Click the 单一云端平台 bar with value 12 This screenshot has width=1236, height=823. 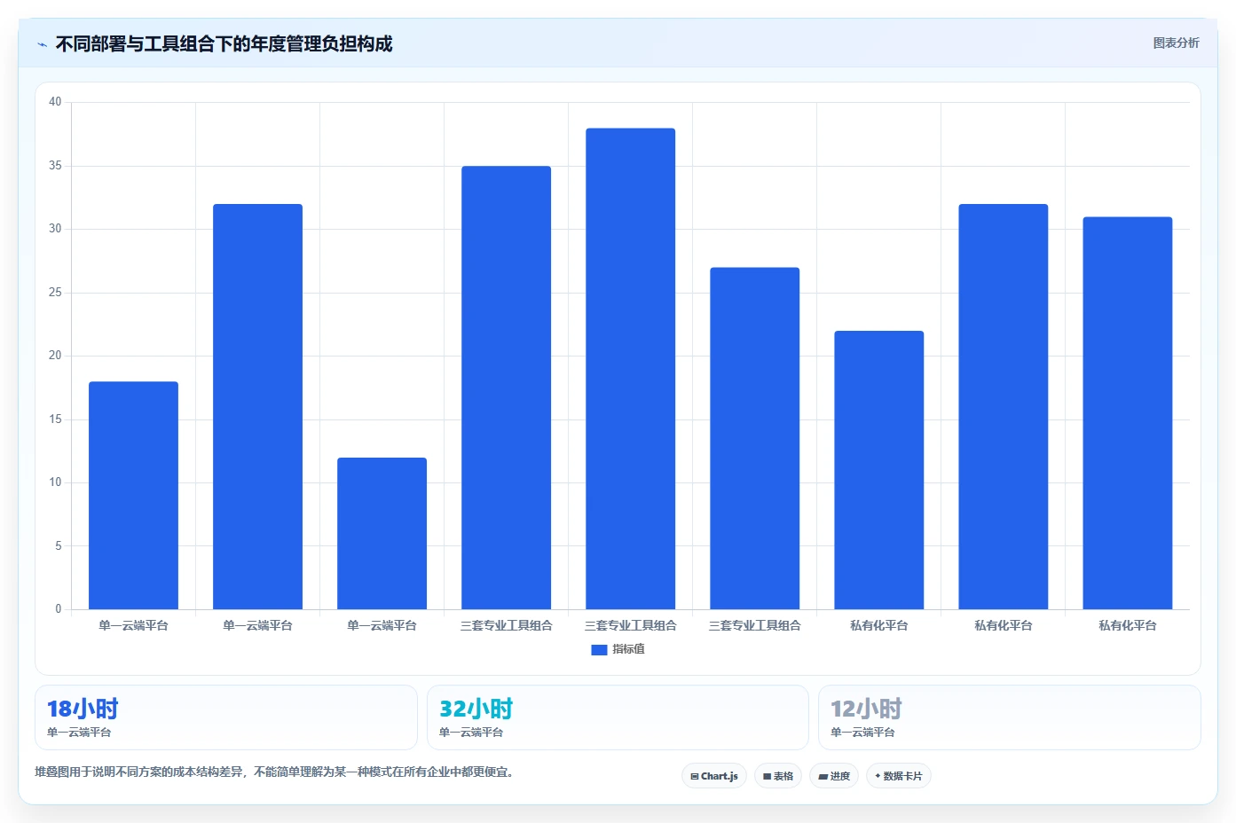pos(382,533)
